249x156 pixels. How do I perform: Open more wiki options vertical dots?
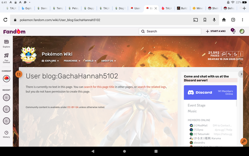coord(240,54)
